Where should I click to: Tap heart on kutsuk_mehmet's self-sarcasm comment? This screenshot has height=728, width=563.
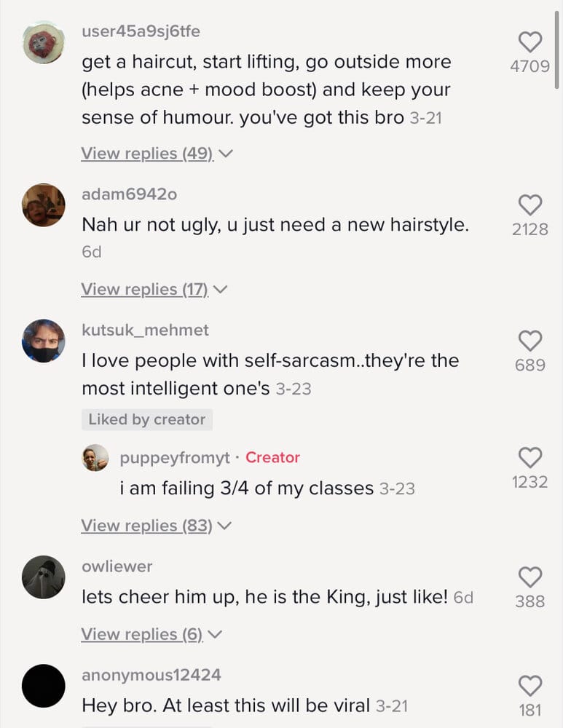(x=530, y=341)
